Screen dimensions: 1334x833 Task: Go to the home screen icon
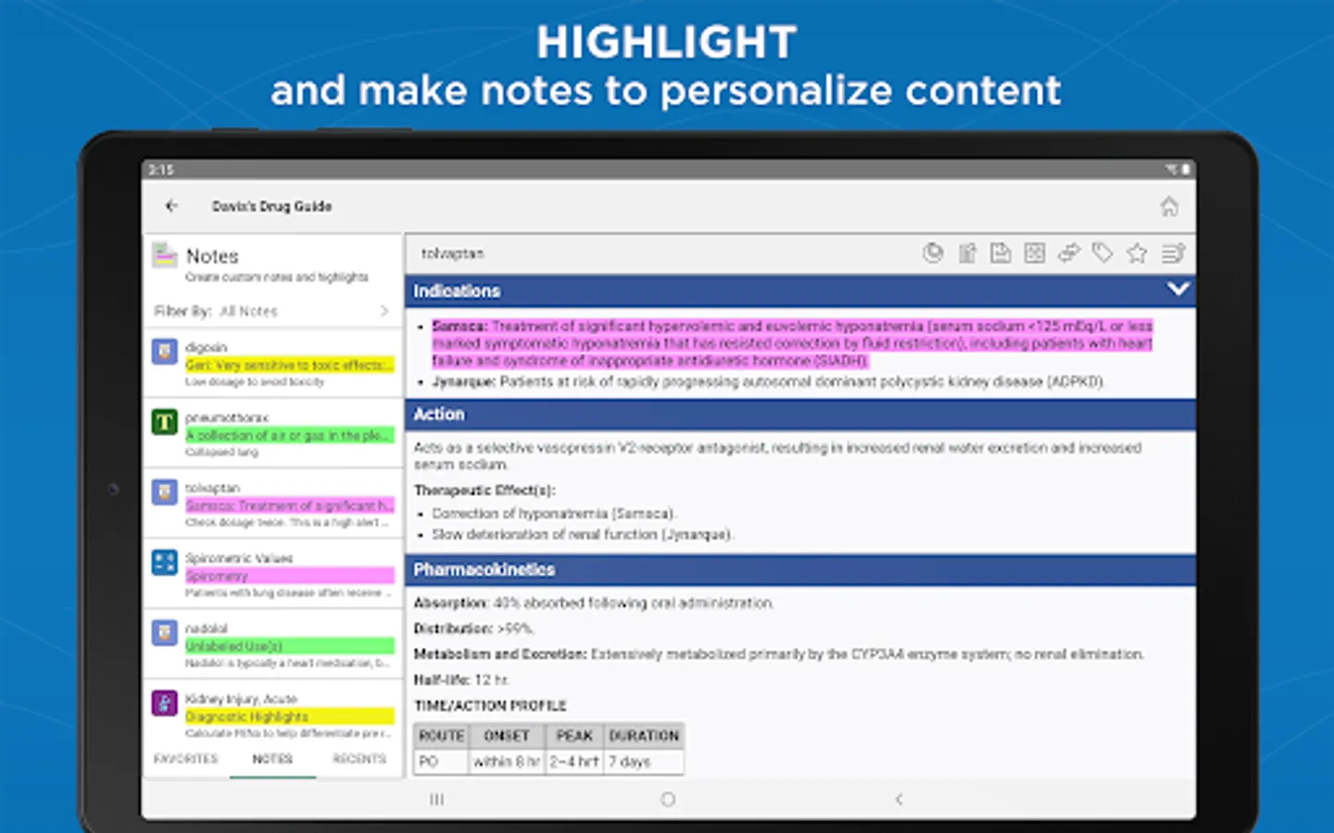(x=1169, y=205)
